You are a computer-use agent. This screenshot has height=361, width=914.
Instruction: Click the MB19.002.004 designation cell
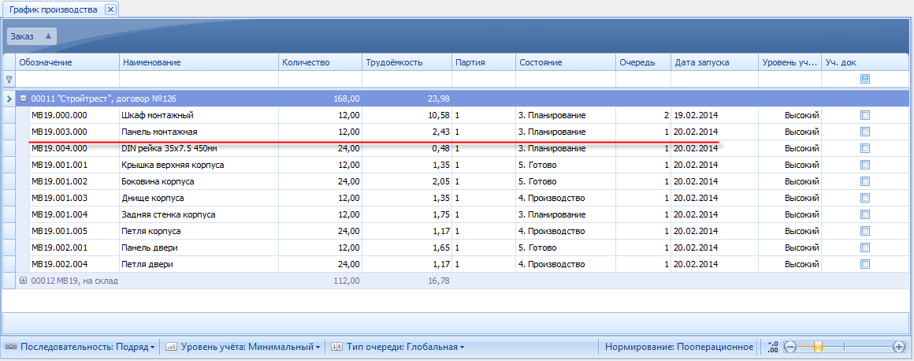tap(74, 264)
